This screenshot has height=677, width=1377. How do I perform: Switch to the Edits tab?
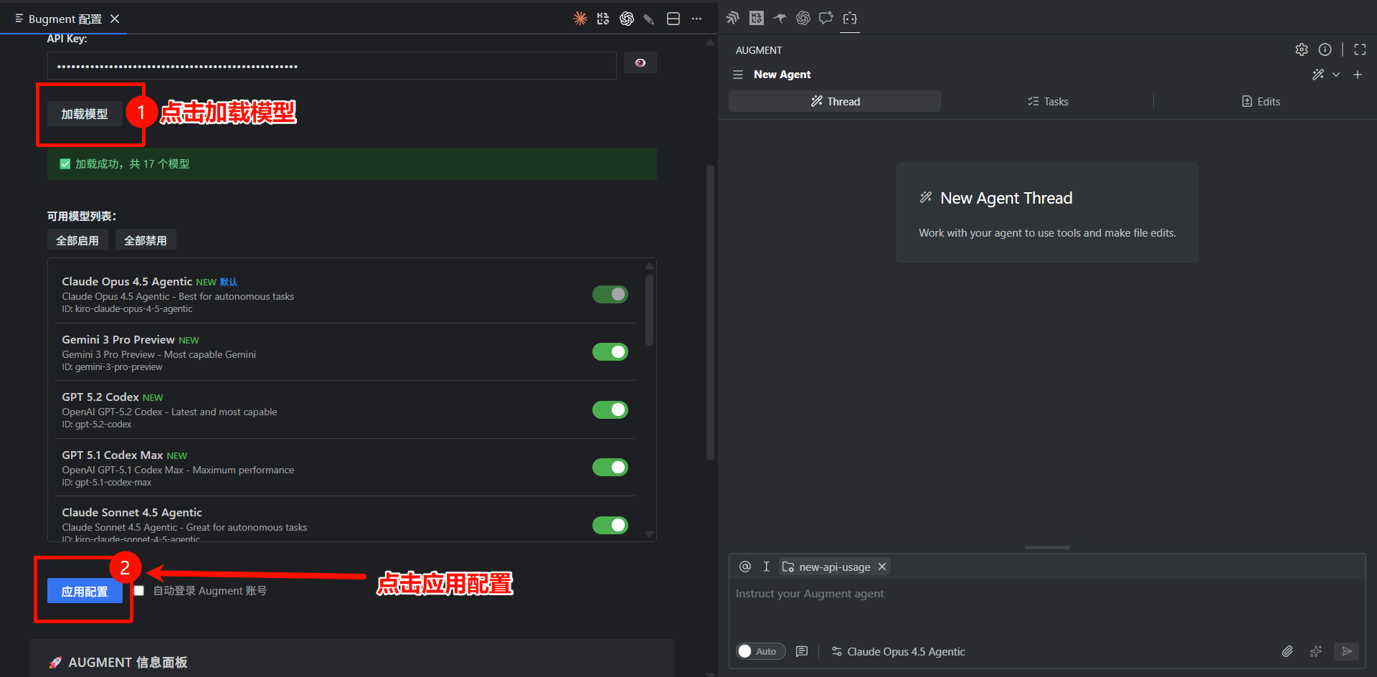point(1261,101)
